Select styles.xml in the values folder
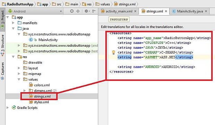Image resolution: width=215 pixels, height=125 pixels. click(41, 102)
